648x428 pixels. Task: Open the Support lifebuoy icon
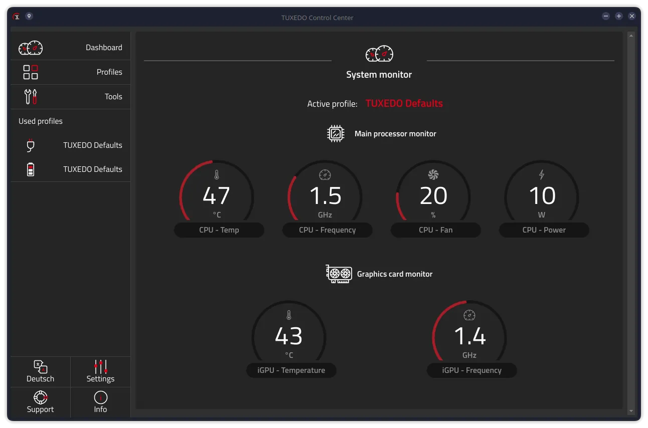[40, 397]
